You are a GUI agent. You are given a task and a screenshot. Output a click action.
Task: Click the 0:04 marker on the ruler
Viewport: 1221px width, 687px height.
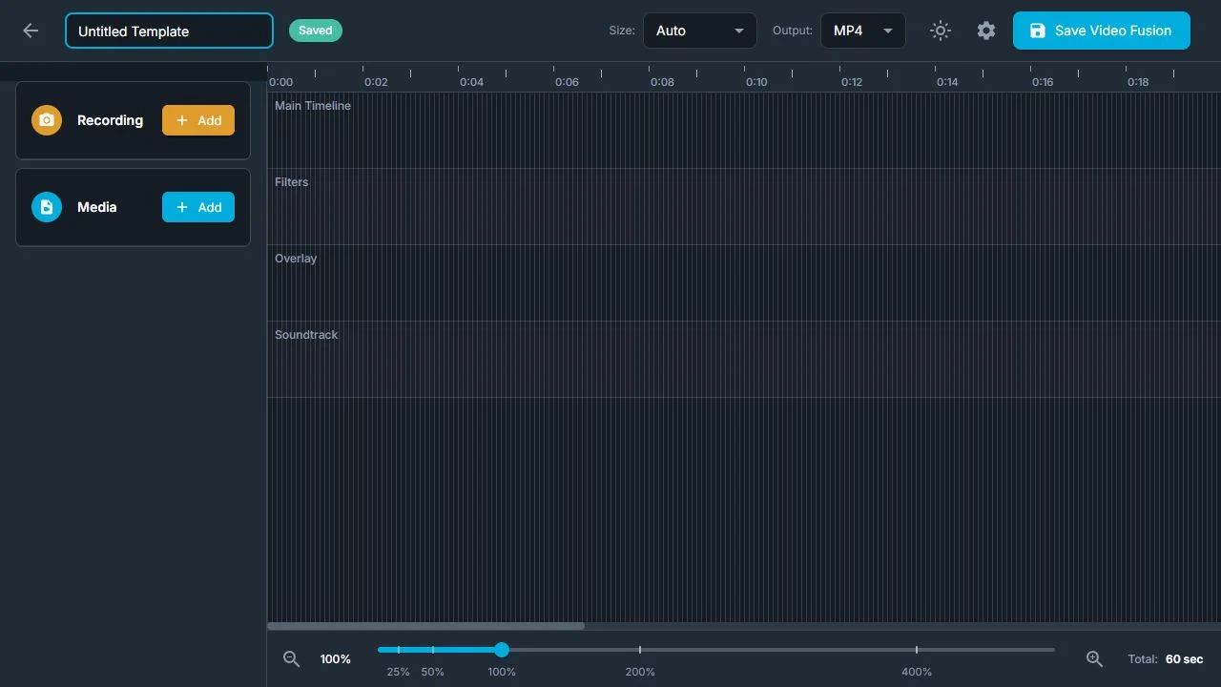471,82
